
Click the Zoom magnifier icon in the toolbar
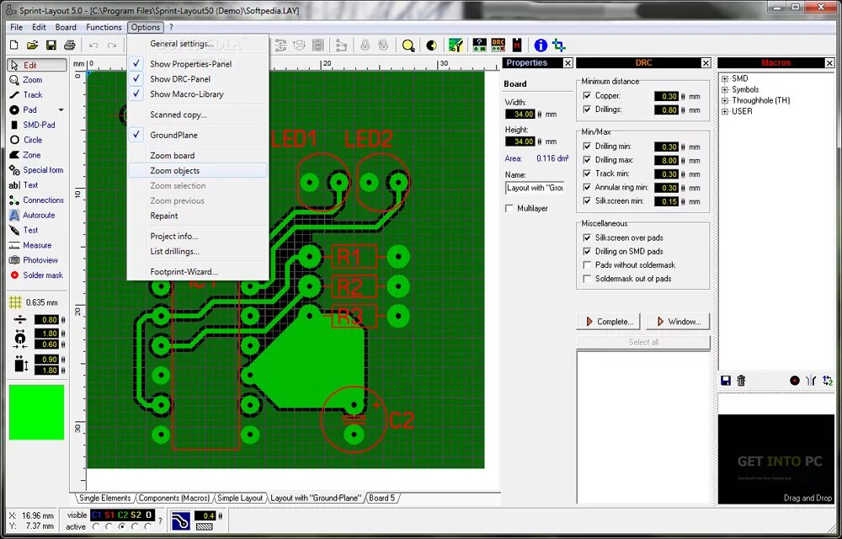point(408,46)
